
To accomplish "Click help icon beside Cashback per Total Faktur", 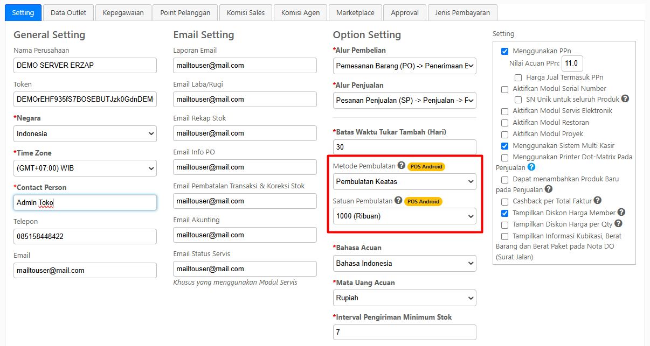I will pos(597,201).
